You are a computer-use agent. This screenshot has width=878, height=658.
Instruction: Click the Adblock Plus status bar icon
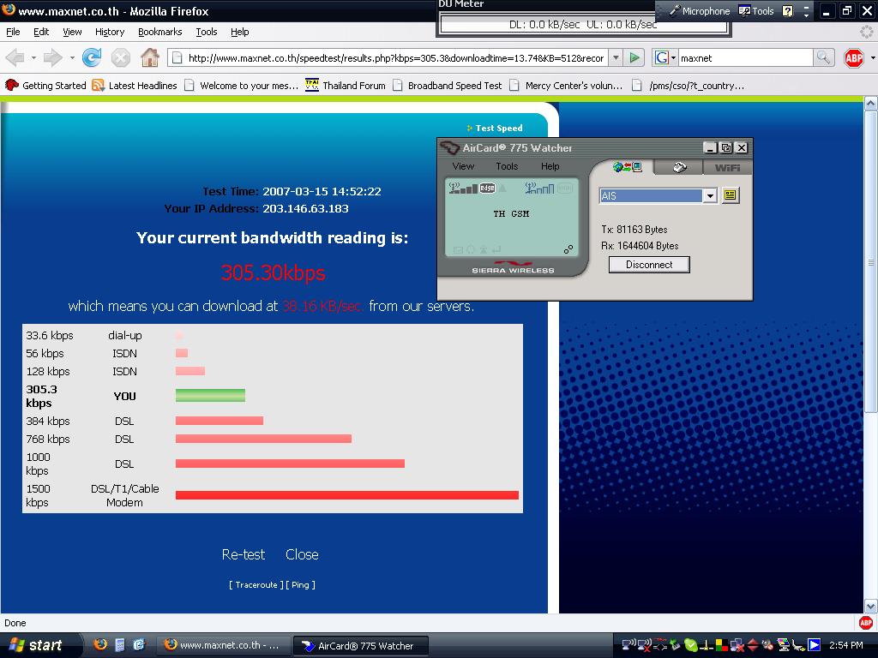click(x=866, y=622)
